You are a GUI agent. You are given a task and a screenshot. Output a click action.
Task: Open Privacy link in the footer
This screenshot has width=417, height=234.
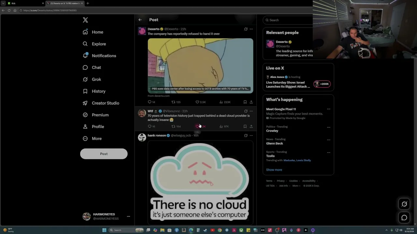click(280, 181)
